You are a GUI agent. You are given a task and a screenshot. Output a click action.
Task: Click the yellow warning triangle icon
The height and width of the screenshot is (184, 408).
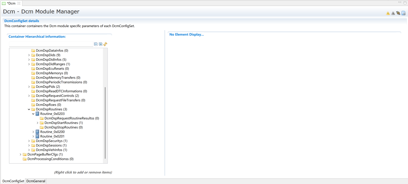(388, 13)
